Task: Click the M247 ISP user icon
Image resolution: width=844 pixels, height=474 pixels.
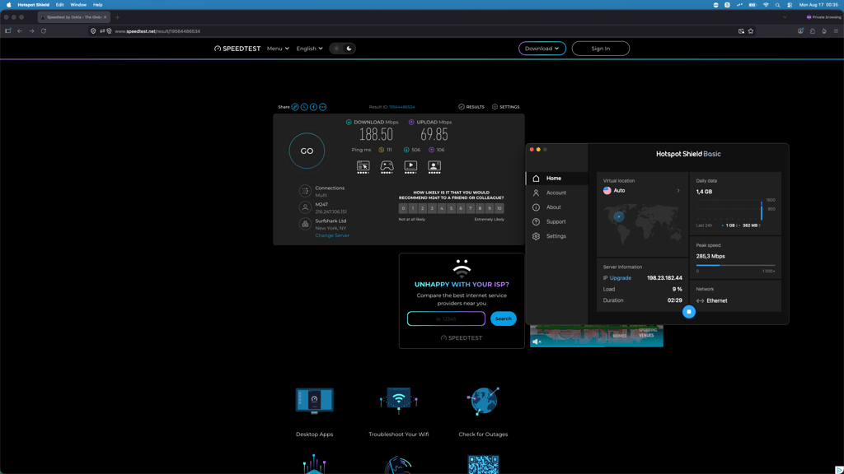Action: (x=305, y=207)
